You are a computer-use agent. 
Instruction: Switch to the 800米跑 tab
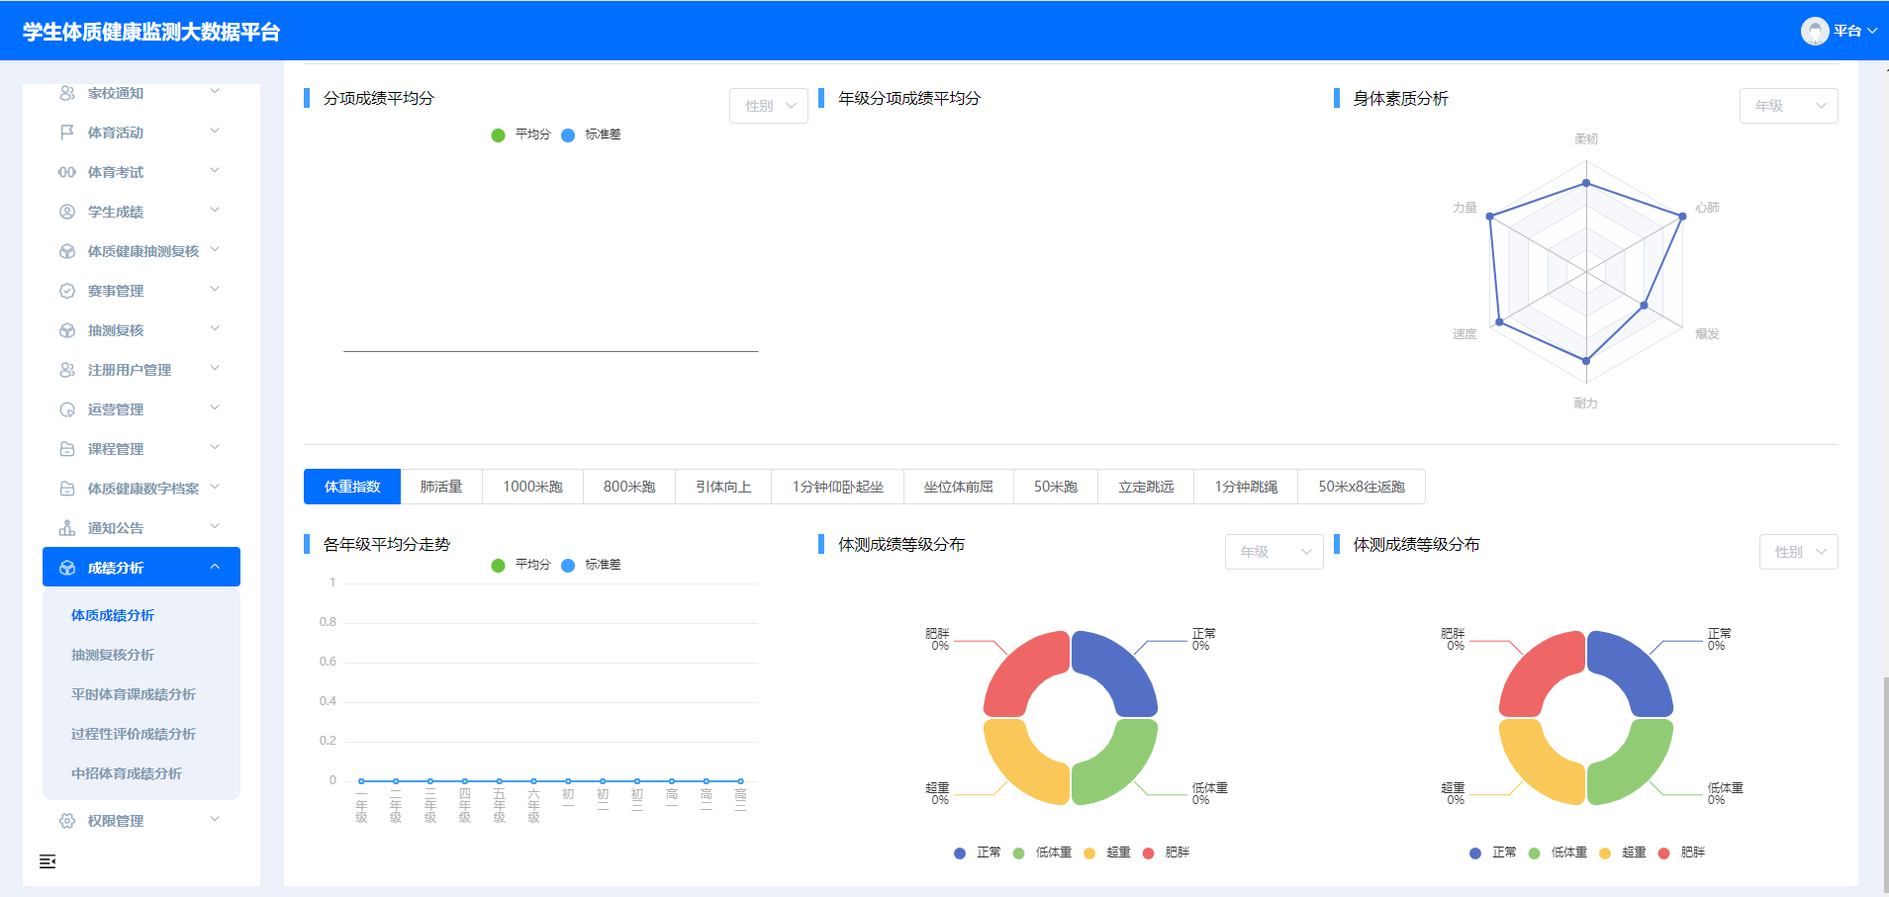[x=629, y=487]
